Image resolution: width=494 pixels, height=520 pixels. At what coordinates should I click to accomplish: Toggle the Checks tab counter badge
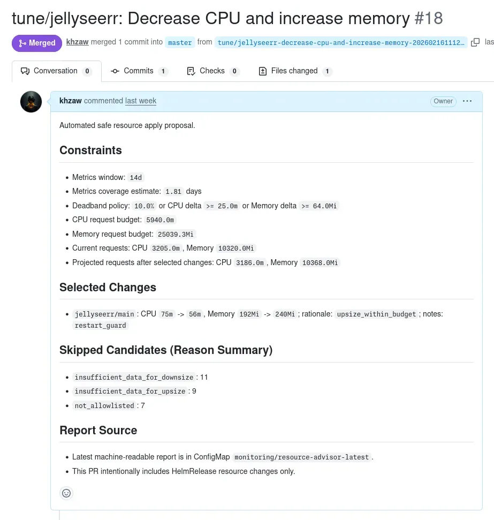[x=233, y=71]
